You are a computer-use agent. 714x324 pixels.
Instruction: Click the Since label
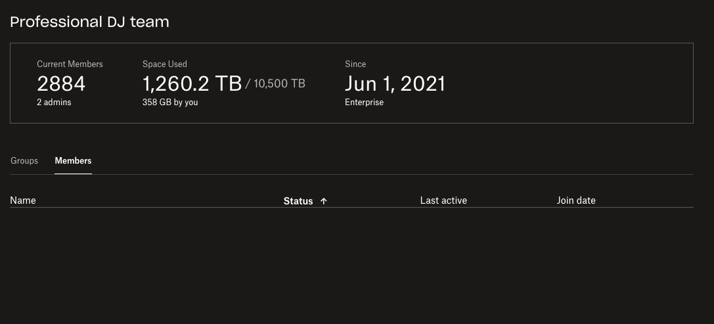tap(355, 64)
